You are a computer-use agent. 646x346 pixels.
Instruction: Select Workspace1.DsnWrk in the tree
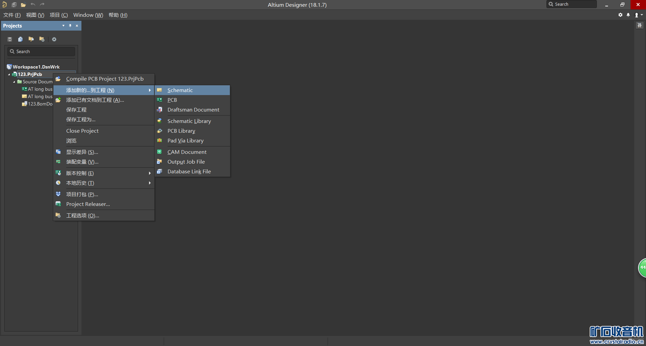click(36, 67)
